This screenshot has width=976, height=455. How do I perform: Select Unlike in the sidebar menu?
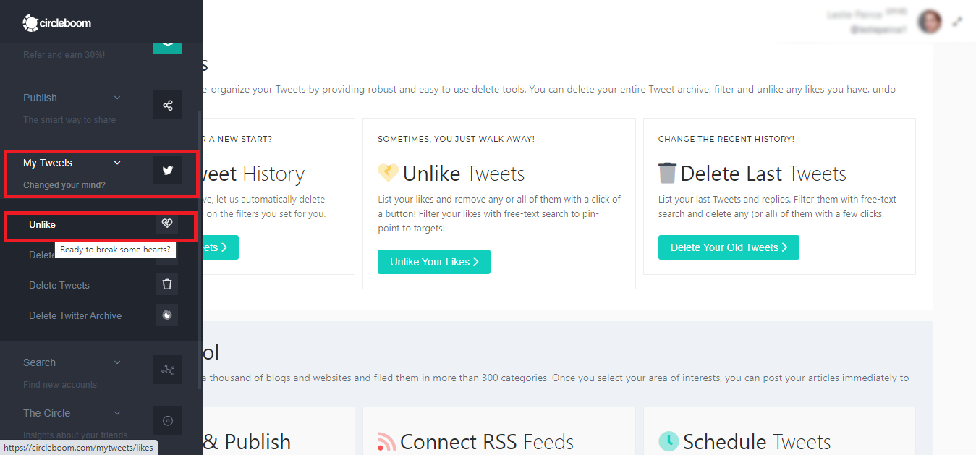click(x=43, y=224)
